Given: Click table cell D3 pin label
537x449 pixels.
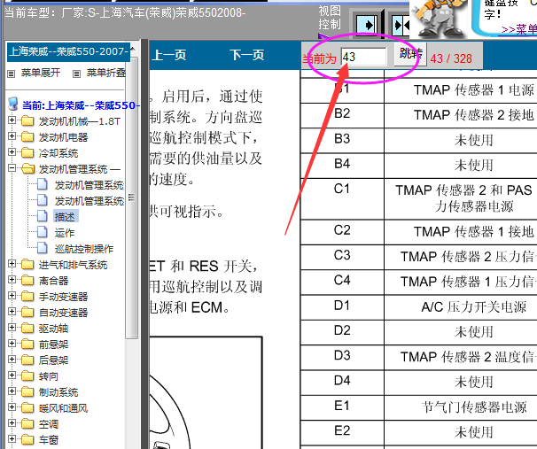Looking at the screenshot, I should (342, 356).
